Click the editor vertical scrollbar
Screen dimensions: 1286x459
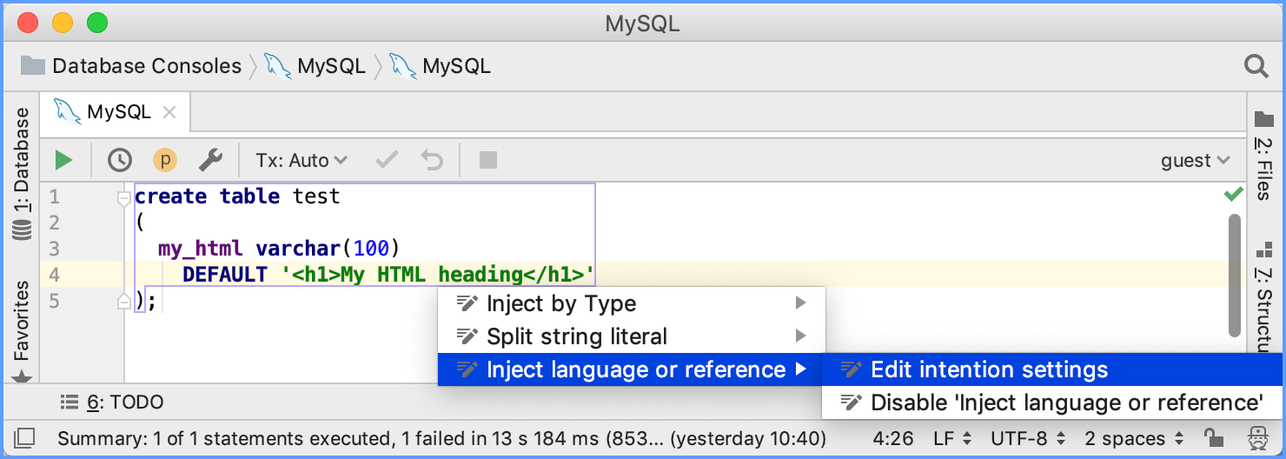[x=1234, y=274]
